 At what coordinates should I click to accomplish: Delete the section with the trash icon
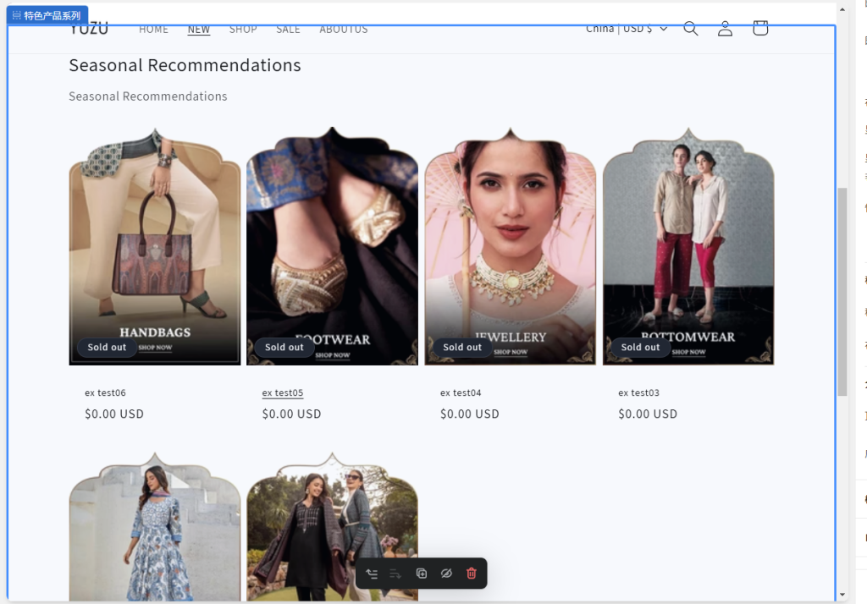472,573
